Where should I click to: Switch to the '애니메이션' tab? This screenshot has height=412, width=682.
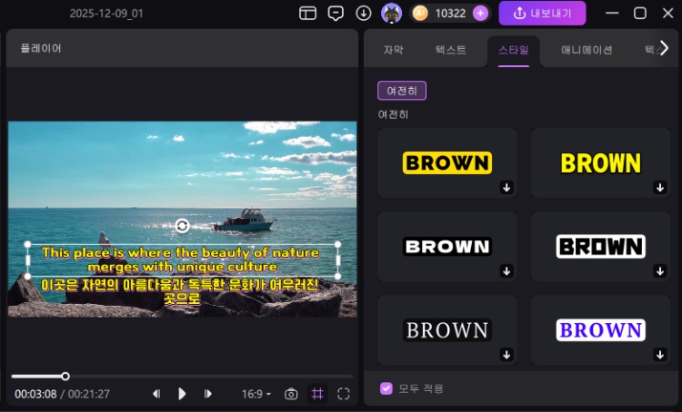pyautogui.click(x=587, y=50)
